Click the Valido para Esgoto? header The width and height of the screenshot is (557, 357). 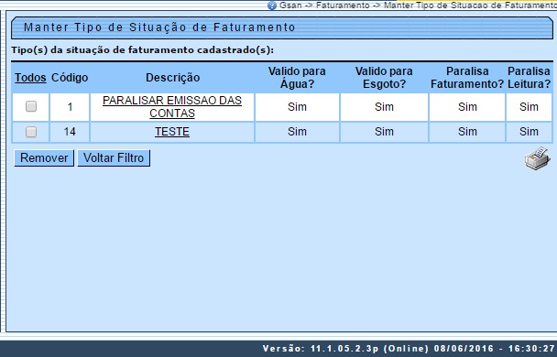point(384,78)
